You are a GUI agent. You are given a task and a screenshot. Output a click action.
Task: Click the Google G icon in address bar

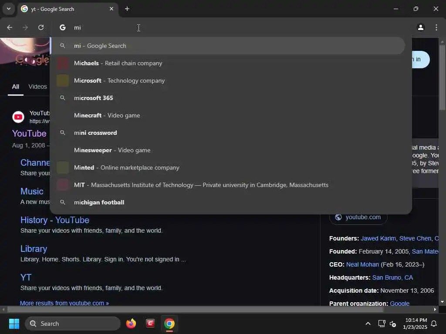click(63, 27)
